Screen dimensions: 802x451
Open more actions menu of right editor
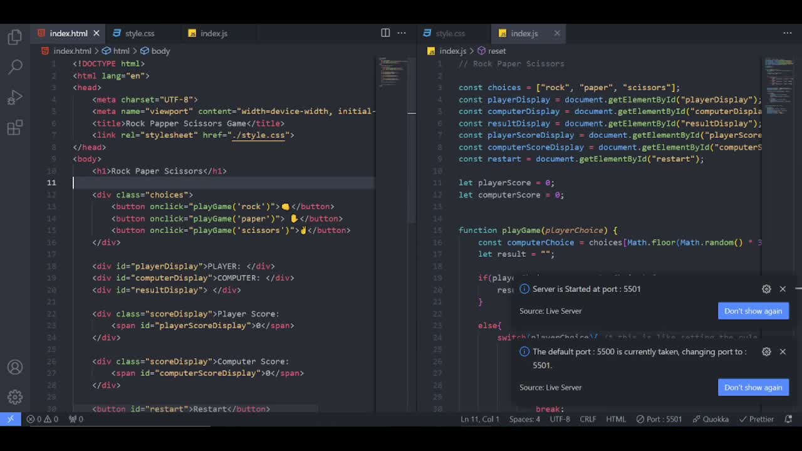[x=788, y=33]
